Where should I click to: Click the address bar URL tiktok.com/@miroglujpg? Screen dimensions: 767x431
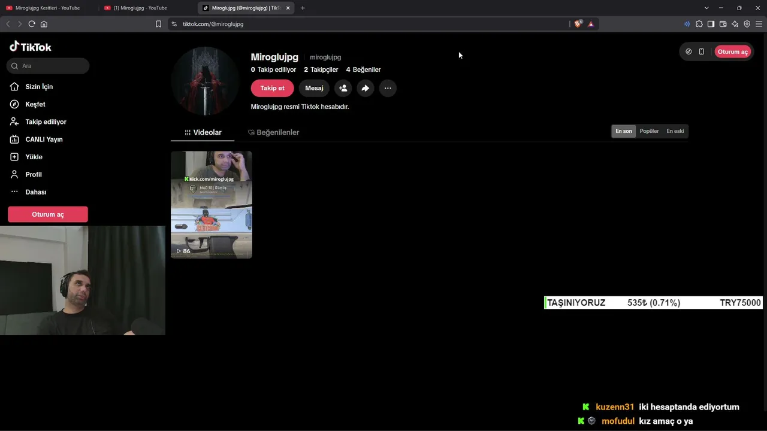(x=213, y=24)
